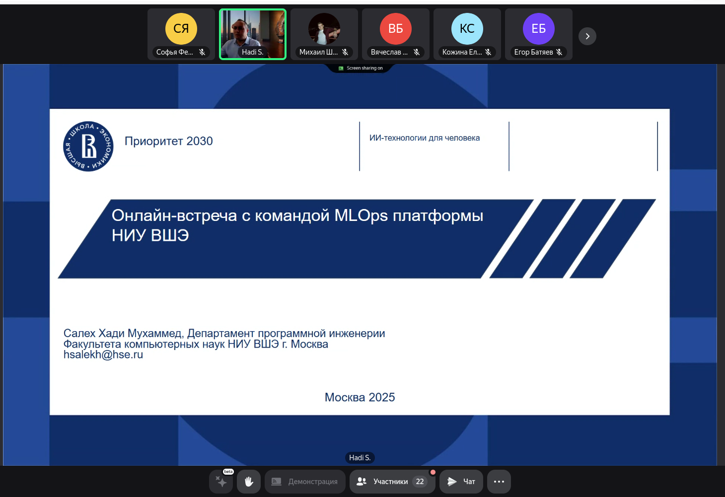Select Софья Фе... participant tile
This screenshot has height=497, width=725.
pos(181,34)
